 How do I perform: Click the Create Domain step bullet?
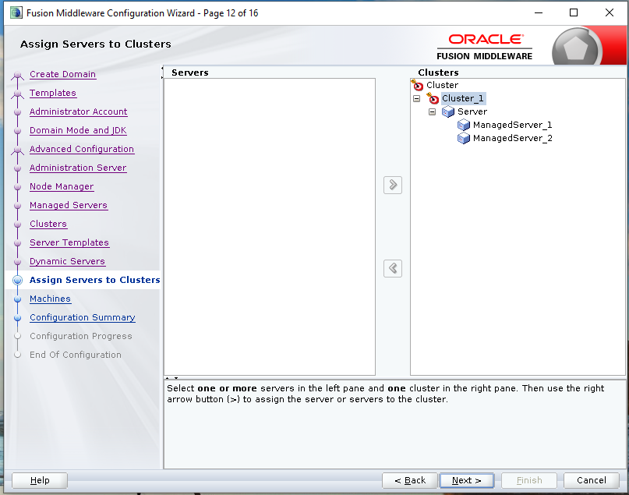point(17,75)
